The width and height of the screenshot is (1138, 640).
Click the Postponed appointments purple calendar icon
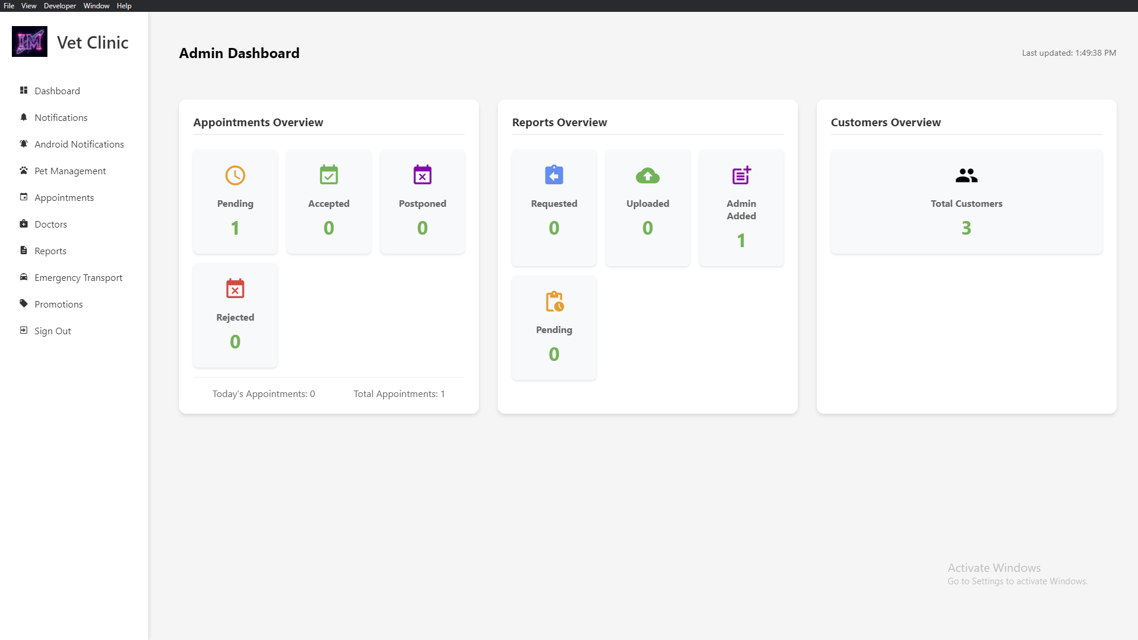pyautogui.click(x=423, y=175)
